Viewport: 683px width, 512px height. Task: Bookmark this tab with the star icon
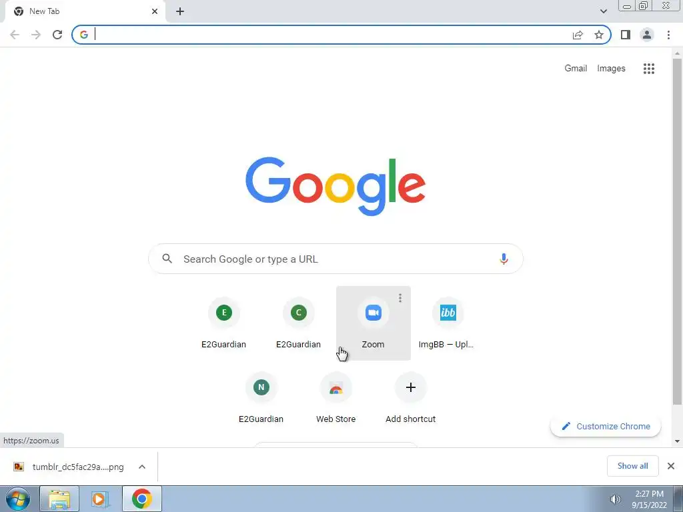[x=599, y=35]
